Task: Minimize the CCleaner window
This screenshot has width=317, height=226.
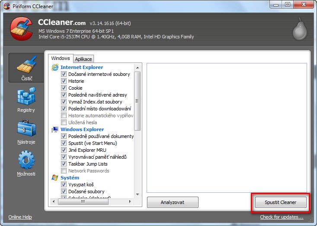Action: click(x=276, y=5)
